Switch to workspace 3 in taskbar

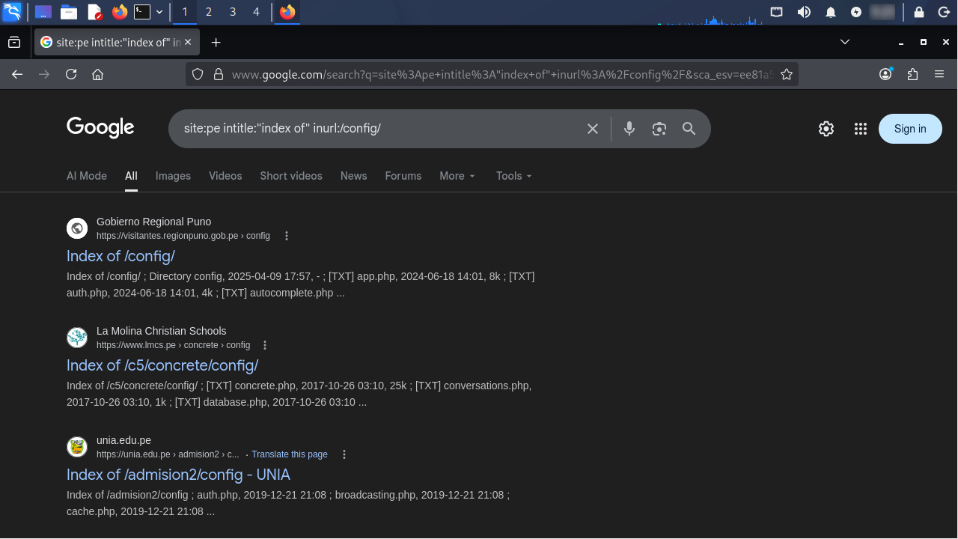click(233, 12)
